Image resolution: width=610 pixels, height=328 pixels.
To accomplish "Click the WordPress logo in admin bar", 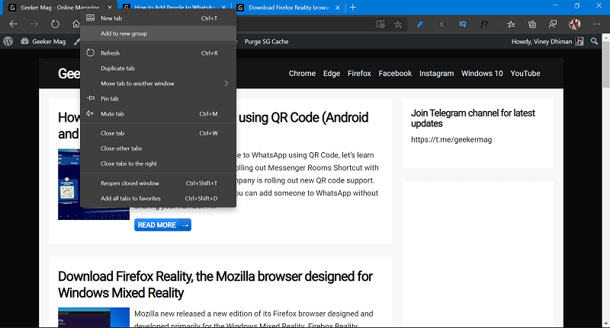I will tap(8, 41).
